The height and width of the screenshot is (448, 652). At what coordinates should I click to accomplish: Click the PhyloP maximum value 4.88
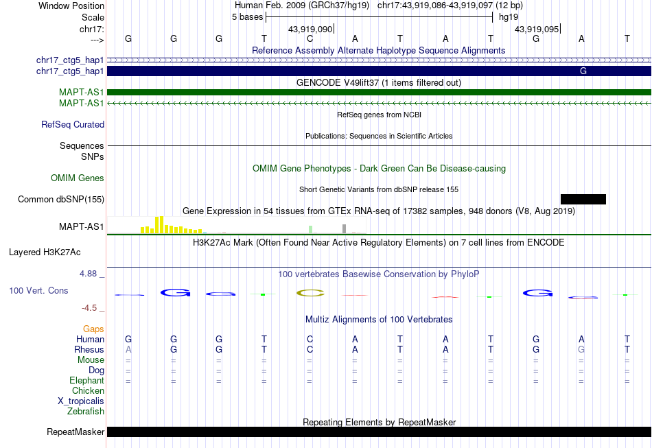88,274
